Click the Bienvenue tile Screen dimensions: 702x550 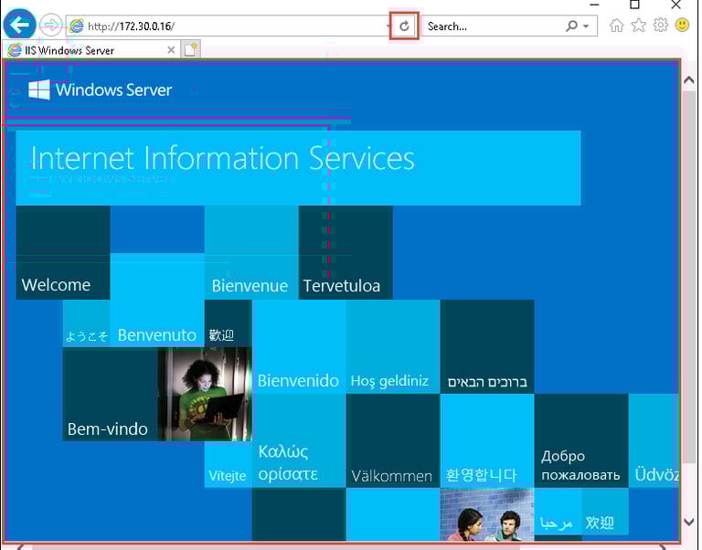point(251,252)
